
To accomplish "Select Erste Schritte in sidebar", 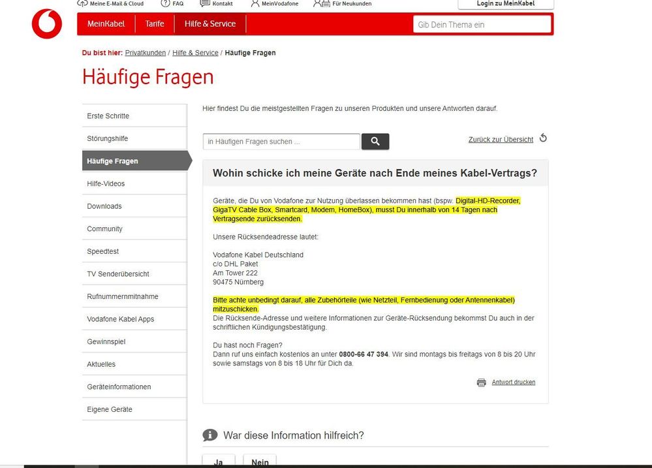I will point(134,116).
